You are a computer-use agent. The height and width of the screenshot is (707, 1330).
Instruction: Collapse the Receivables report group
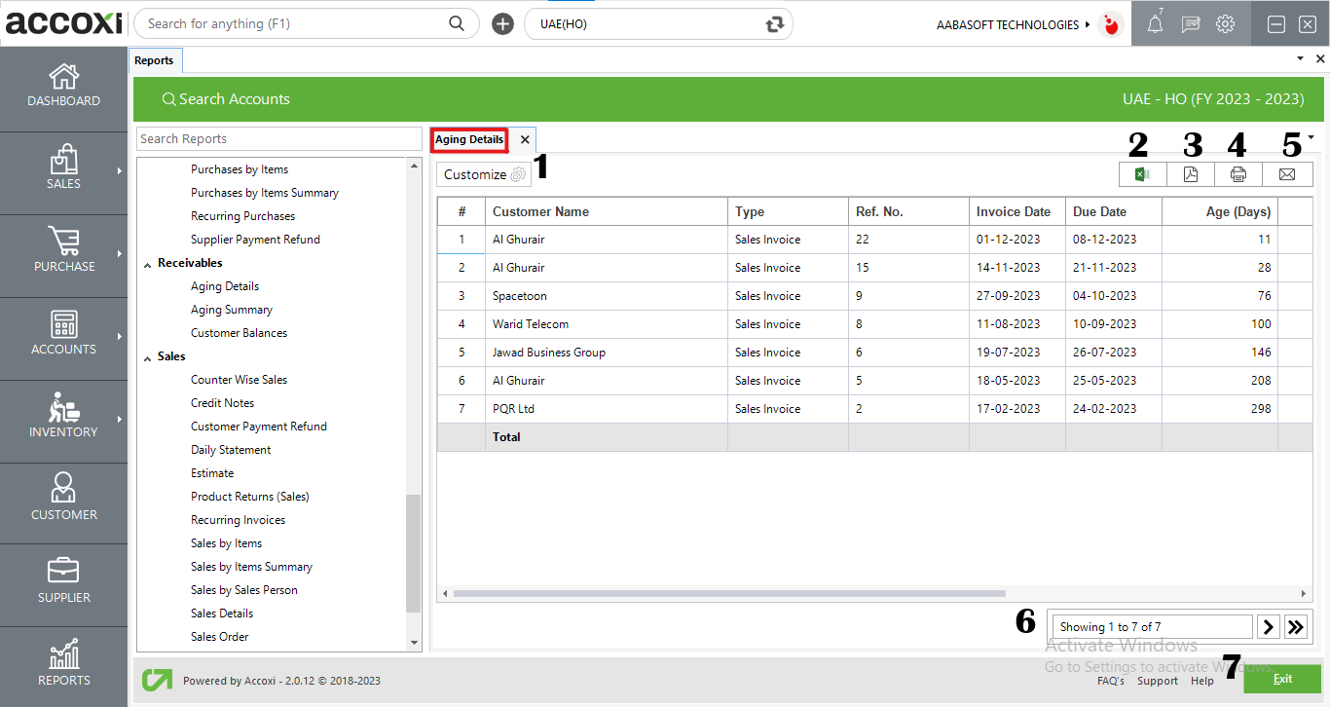pos(148,264)
